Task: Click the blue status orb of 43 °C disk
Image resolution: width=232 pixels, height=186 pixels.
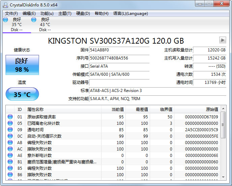Action: (34, 20)
